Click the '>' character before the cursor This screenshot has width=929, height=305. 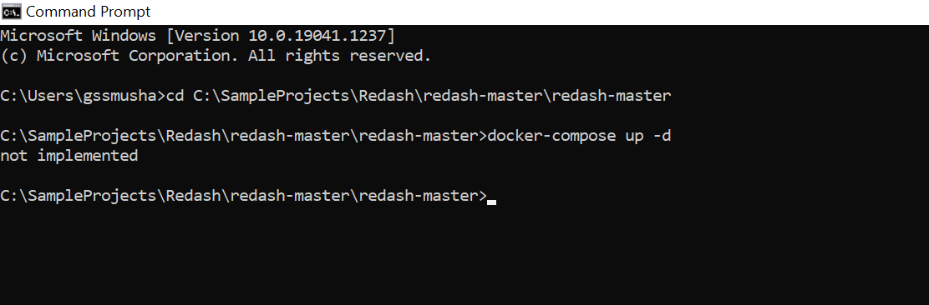(482, 196)
